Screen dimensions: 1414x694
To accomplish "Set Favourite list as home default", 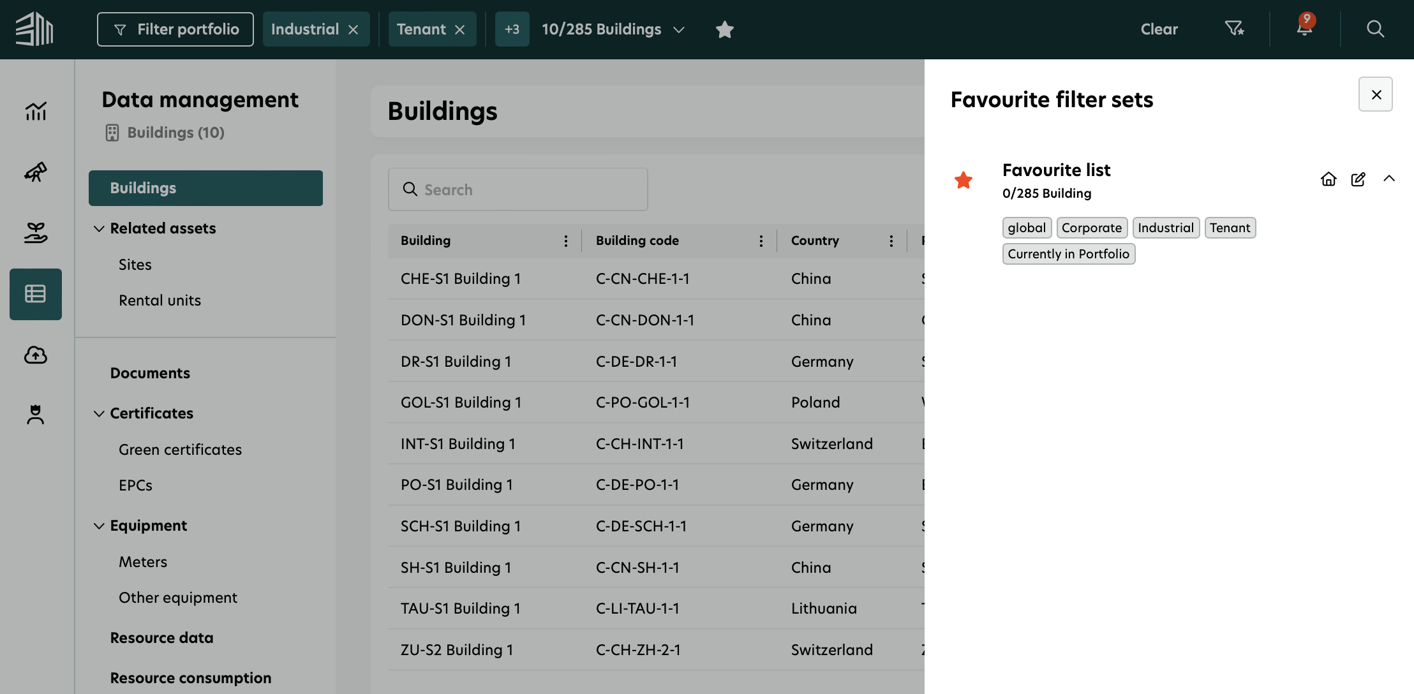I will tap(1328, 179).
